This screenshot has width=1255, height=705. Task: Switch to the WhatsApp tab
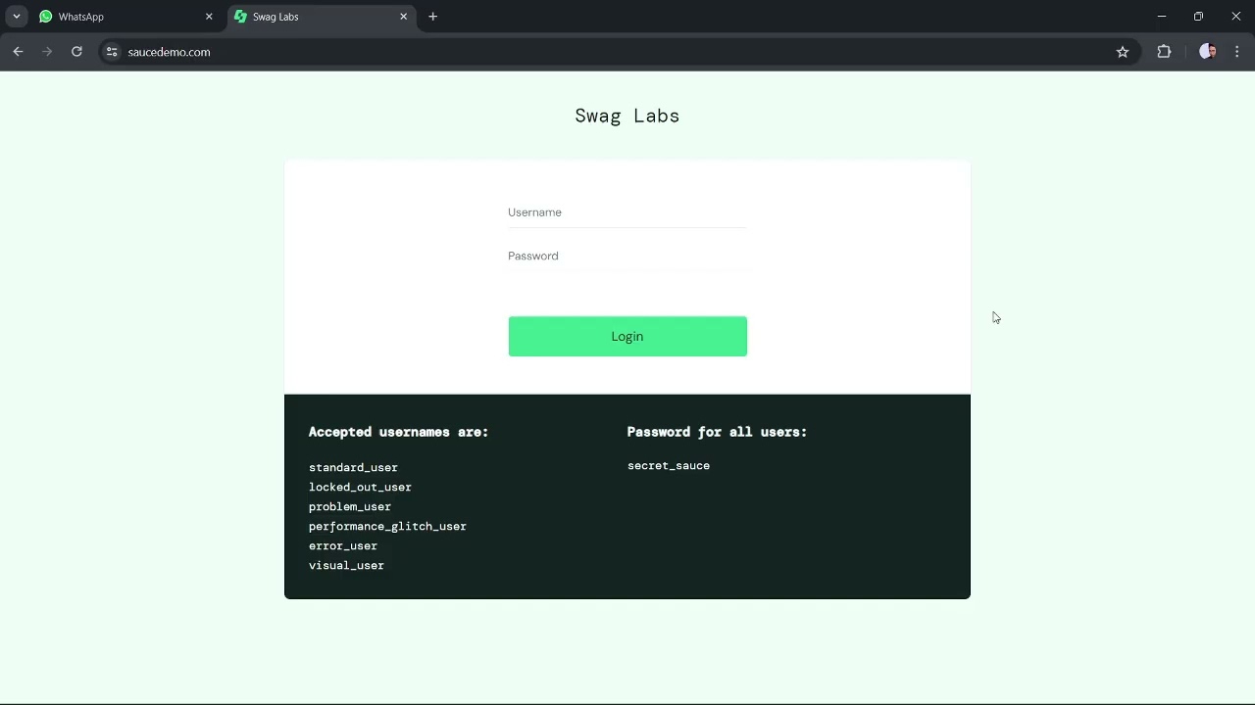click(125, 17)
